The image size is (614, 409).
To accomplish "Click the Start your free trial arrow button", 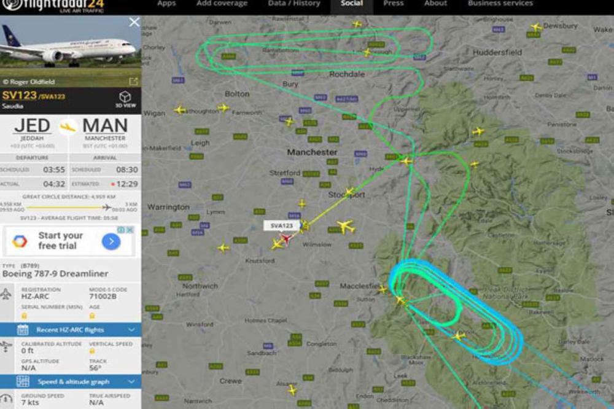I will click(111, 241).
